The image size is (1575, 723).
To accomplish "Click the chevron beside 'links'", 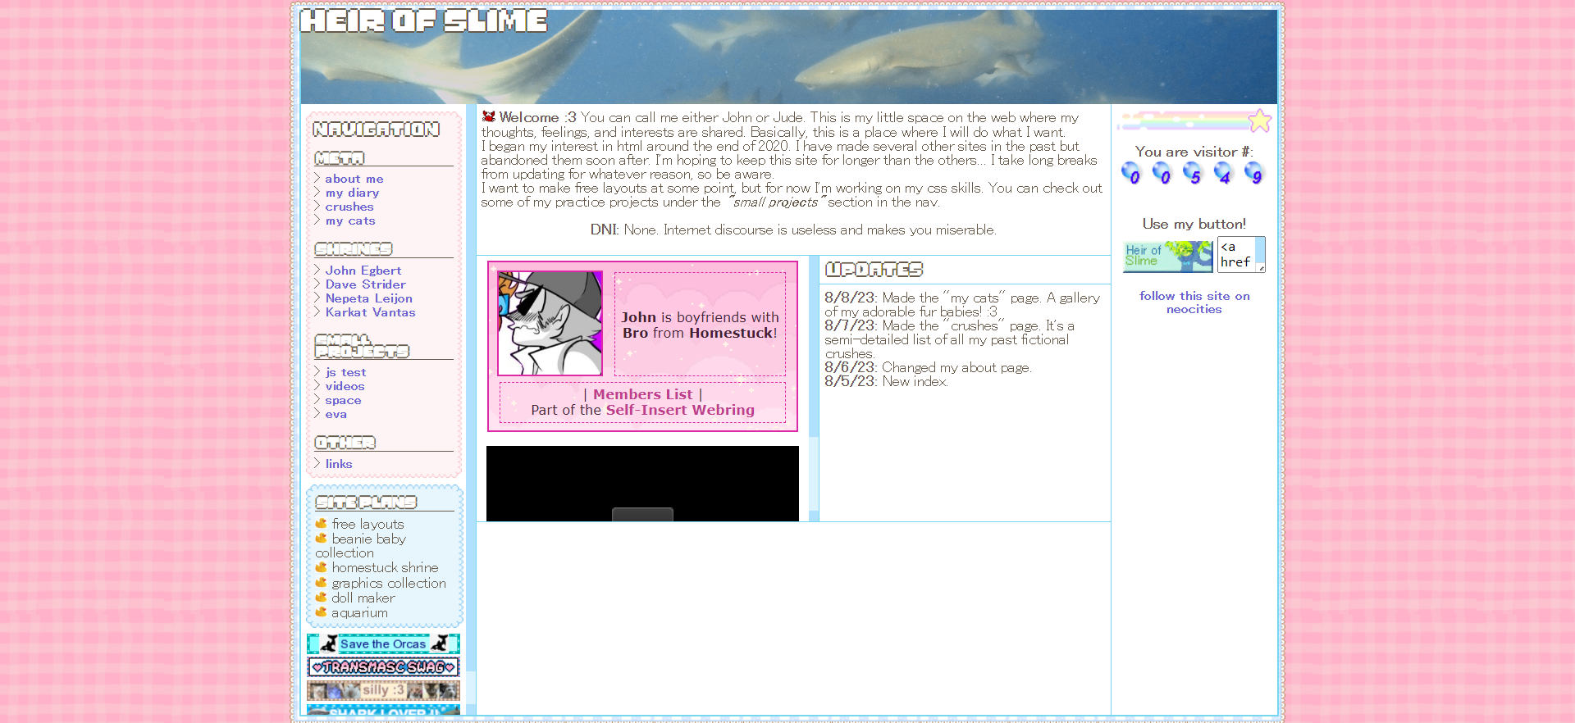I will coord(317,463).
